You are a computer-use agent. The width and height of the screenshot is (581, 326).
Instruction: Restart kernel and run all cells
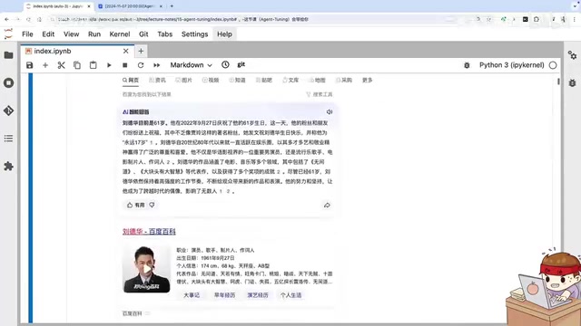tap(157, 65)
